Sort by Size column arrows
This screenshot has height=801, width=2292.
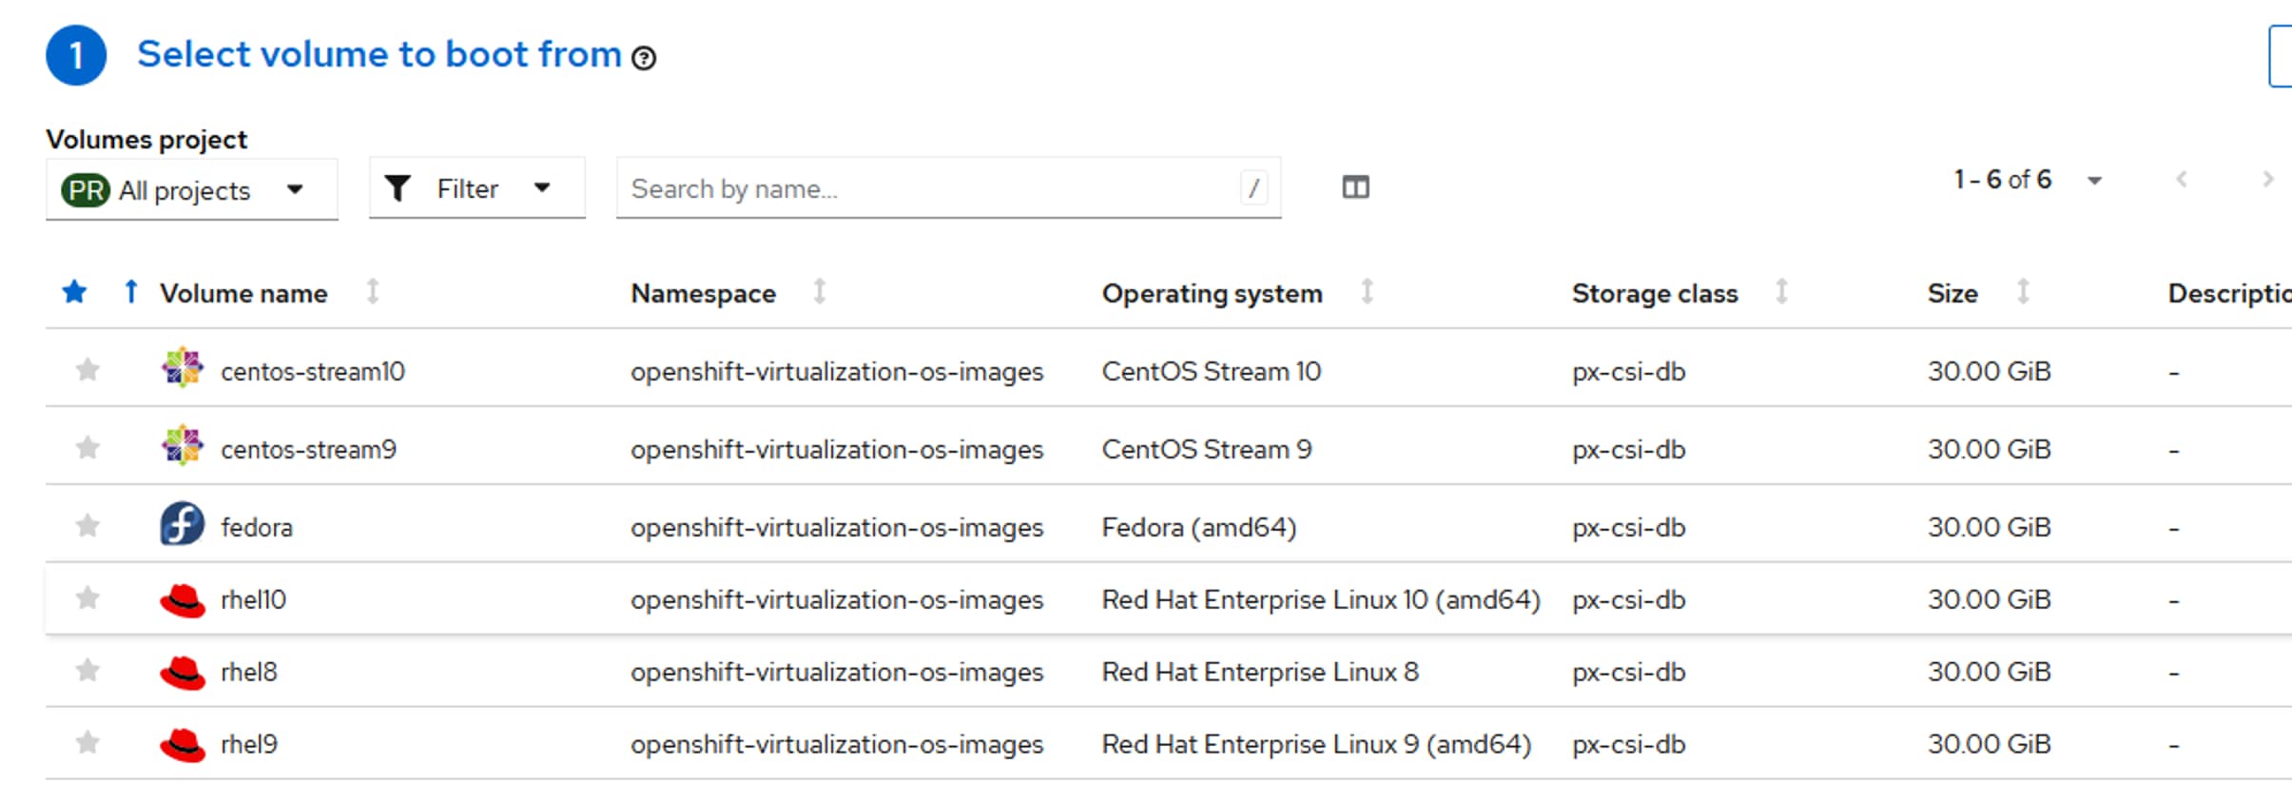click(2023, 292)
